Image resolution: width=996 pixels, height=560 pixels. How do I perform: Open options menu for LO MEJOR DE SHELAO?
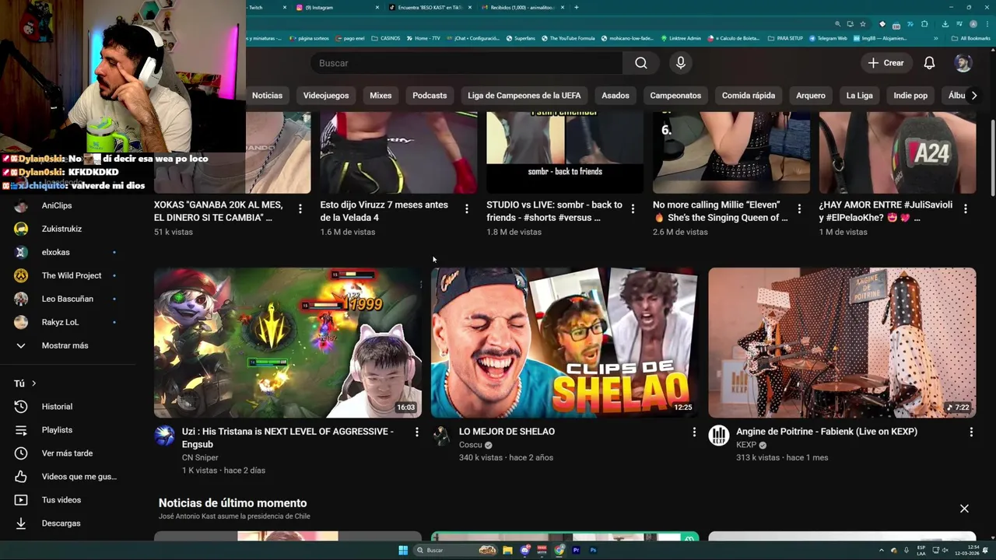tap(694, 432)
